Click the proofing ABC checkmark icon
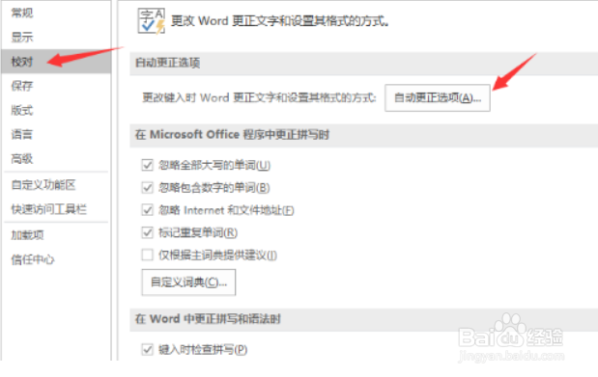Viewport: 598px width, 377px height. 152,21
